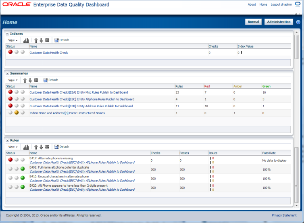The width and height of the screenshot is (304, 223).
Task: Select 'E402: Full name alt phone potential duplicate'
Action: click(x=59, y=167)
